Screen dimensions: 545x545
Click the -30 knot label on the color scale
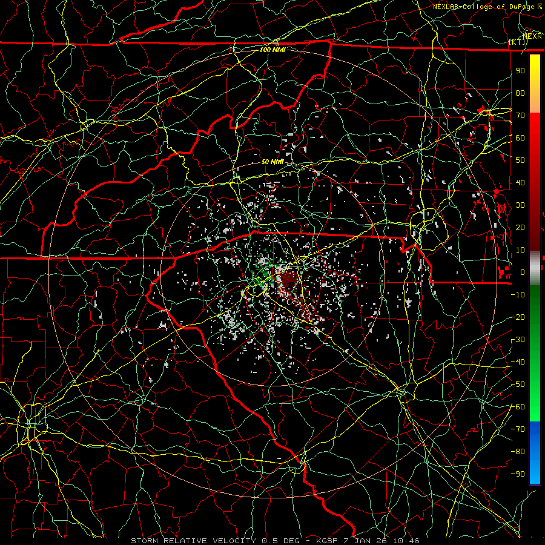(x=518, y=340)
